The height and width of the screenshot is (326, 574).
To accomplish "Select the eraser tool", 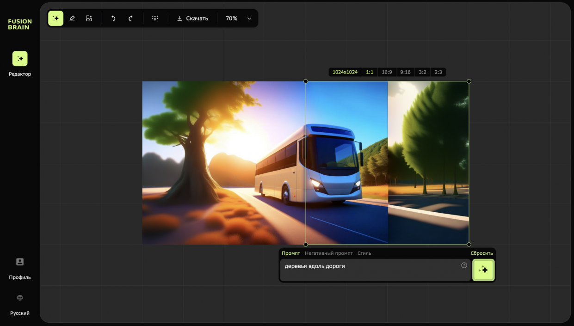I will click(x=72, y=18).
